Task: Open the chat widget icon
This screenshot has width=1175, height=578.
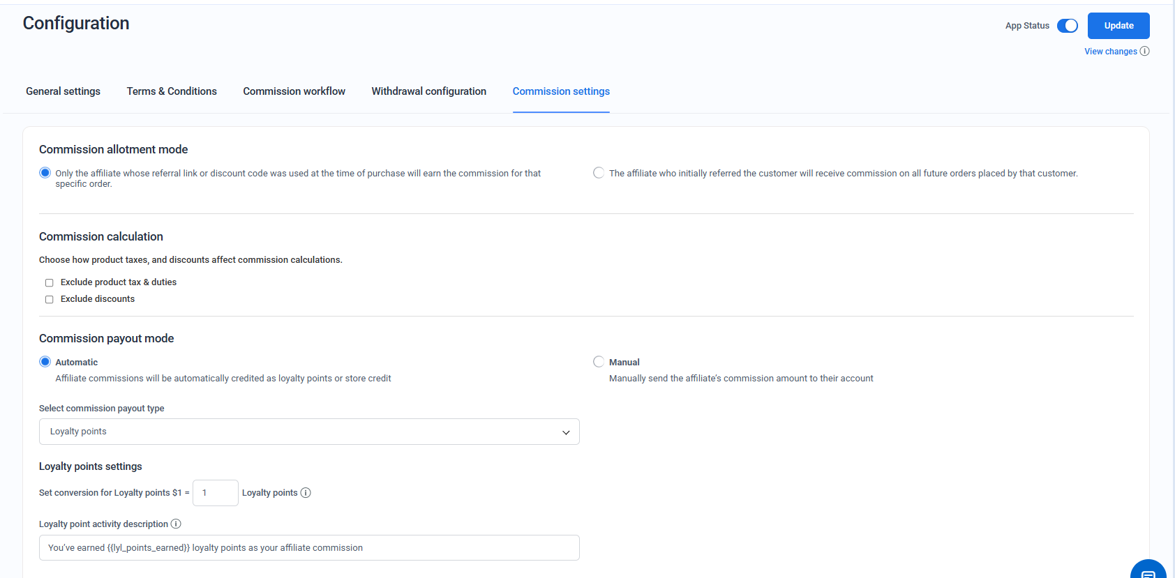Action: tap(1148, 570)
